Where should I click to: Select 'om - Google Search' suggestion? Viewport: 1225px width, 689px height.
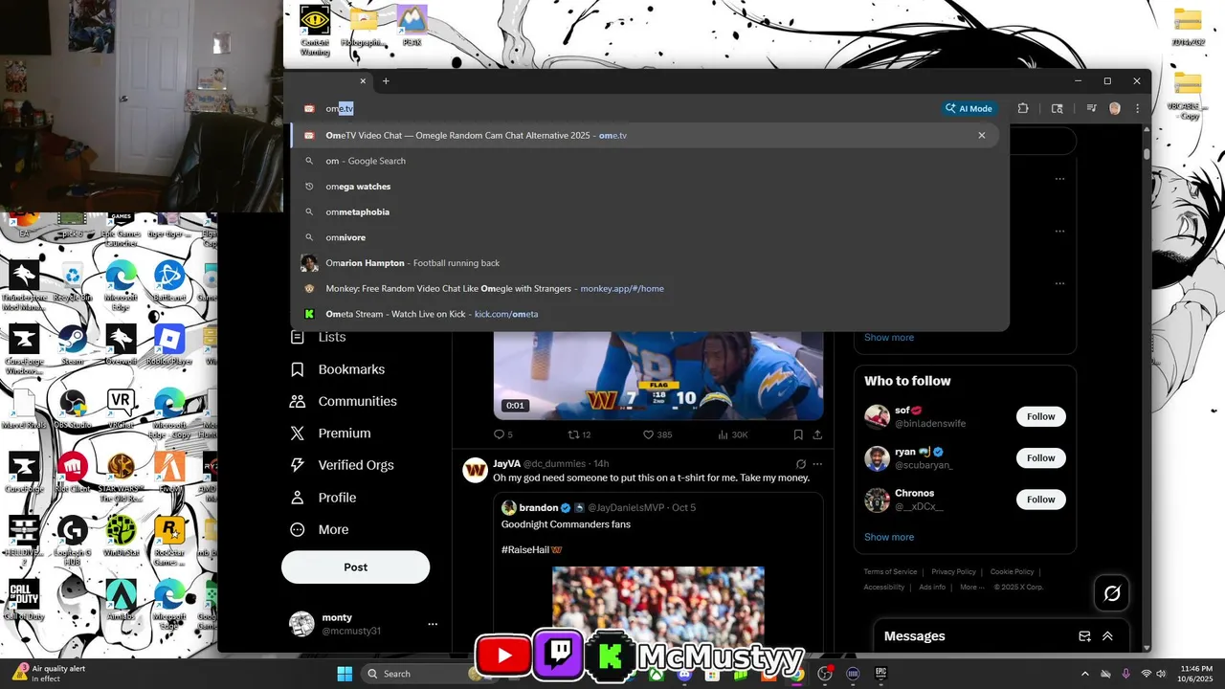click(645, 161)
